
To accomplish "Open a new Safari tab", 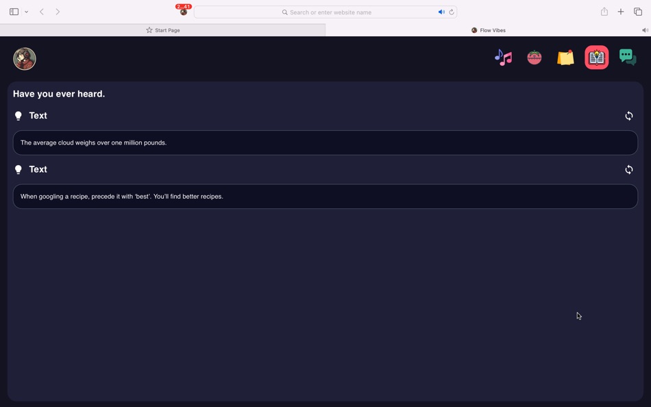I will [621, 12].
